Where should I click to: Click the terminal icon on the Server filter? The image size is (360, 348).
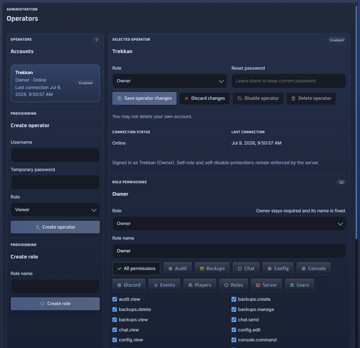click(258, 285)
